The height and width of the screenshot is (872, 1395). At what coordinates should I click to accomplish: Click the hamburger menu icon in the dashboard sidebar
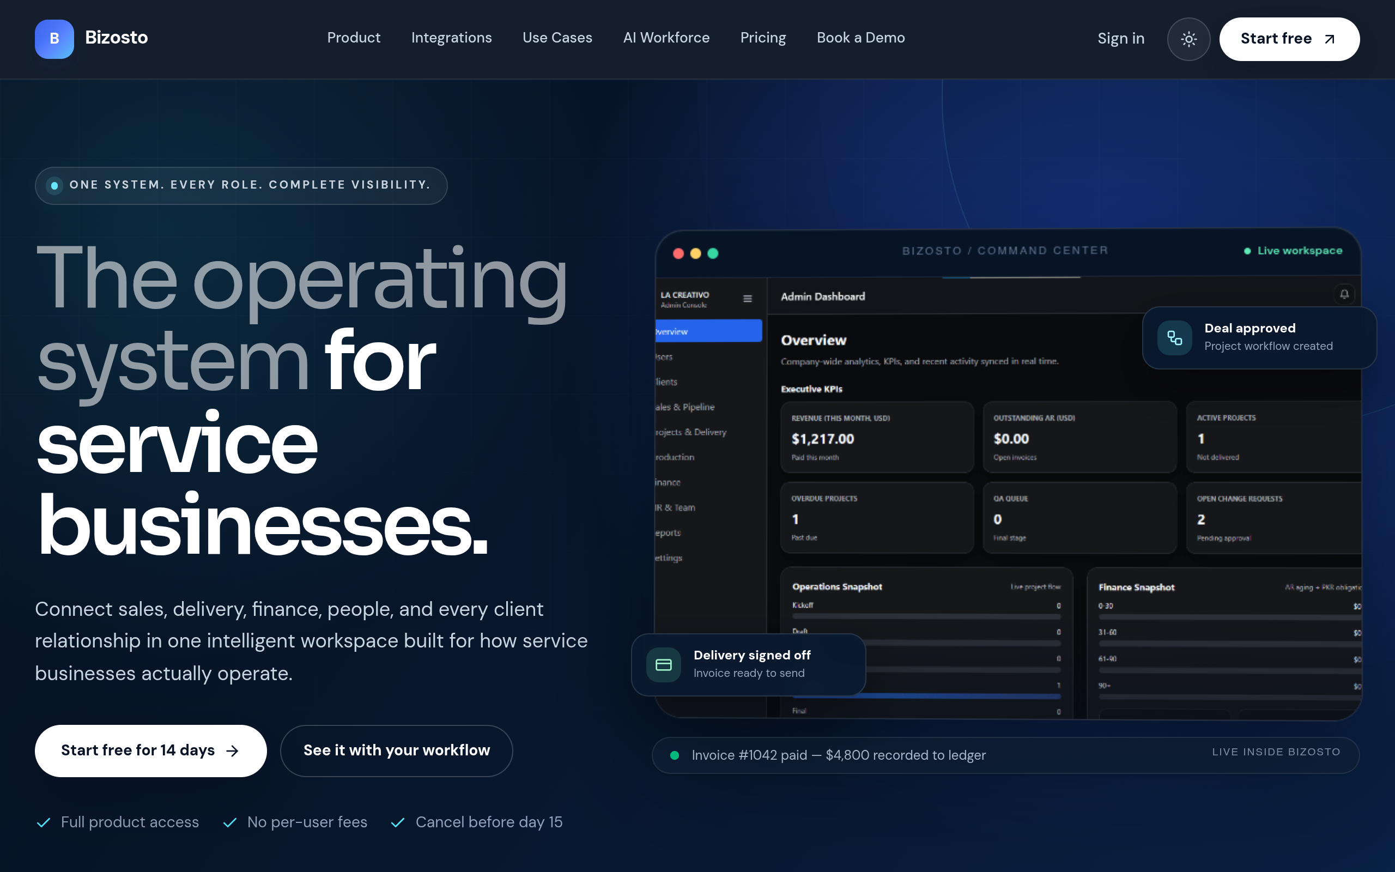(x=748, y=299)
